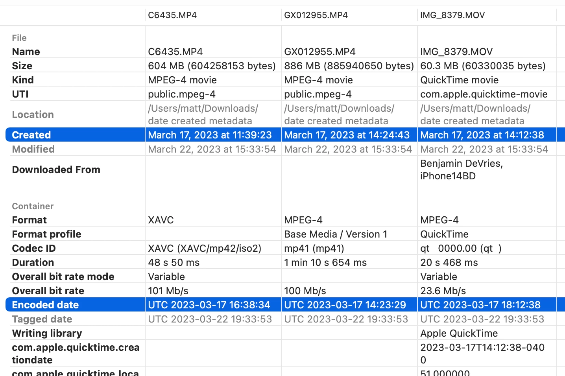
Task: Click encoded date UTC 2023-03-17 16:38:34
Action: [209, 305]
